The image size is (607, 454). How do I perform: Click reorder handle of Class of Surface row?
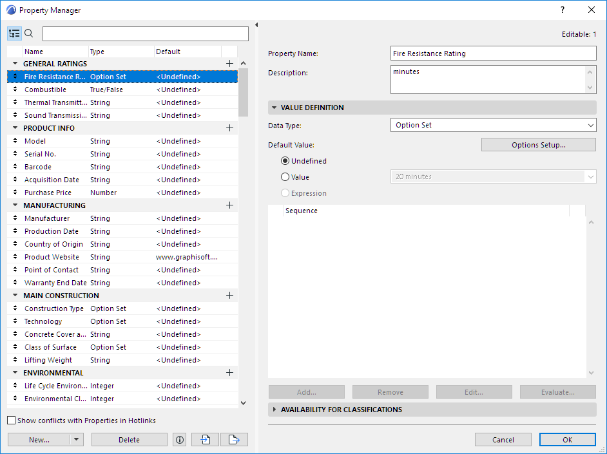tap(15, 347)
